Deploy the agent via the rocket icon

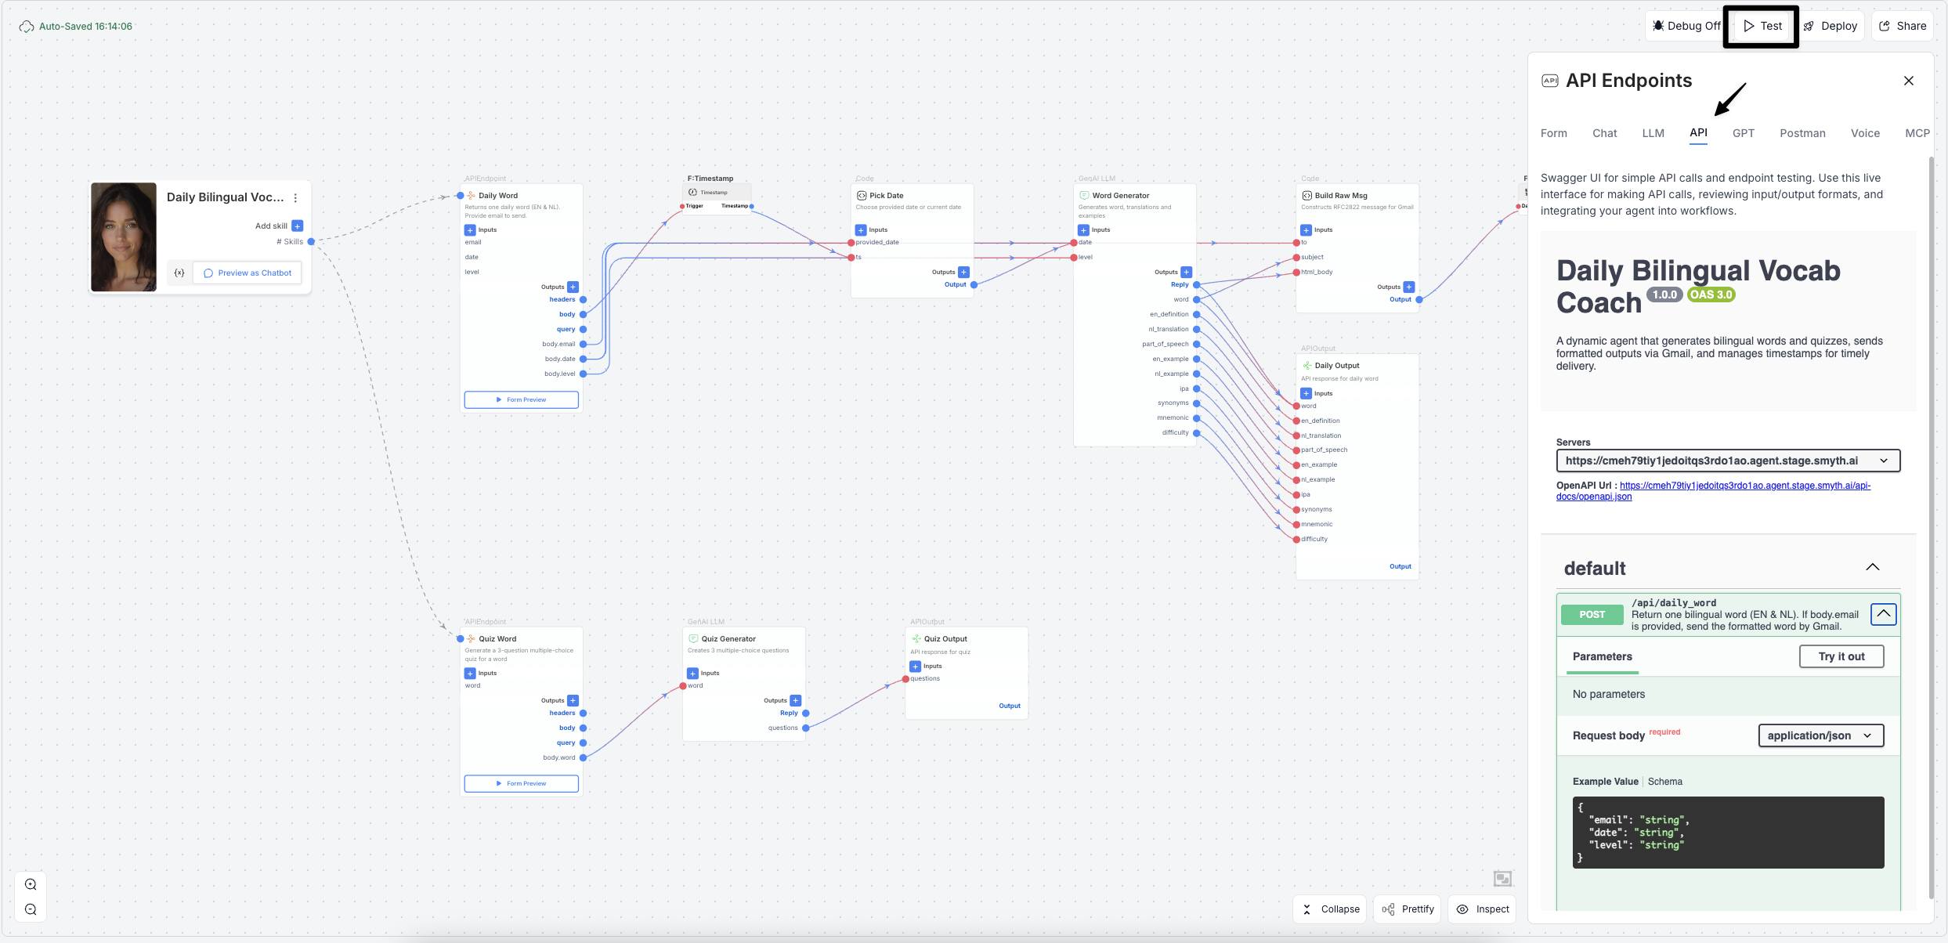[1808, 25]
